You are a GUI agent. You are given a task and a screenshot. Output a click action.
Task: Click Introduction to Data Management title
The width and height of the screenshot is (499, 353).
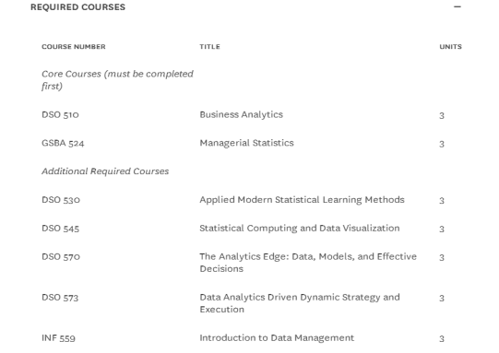(x=277, y=337)
